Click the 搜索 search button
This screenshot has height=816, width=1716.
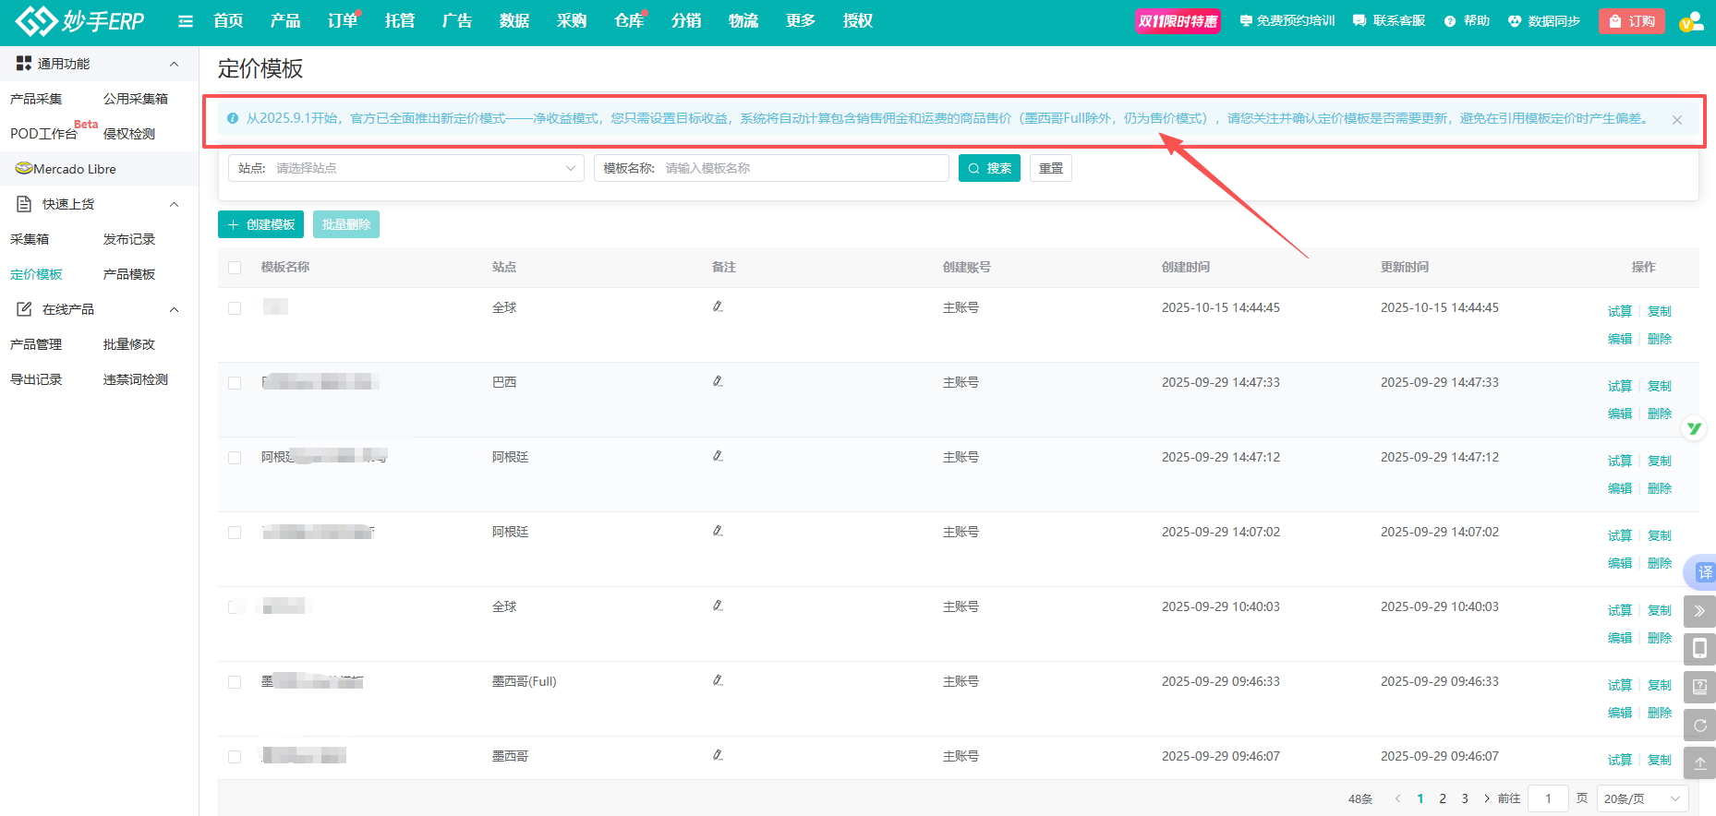pyautogui.click(x=989, y=168)
